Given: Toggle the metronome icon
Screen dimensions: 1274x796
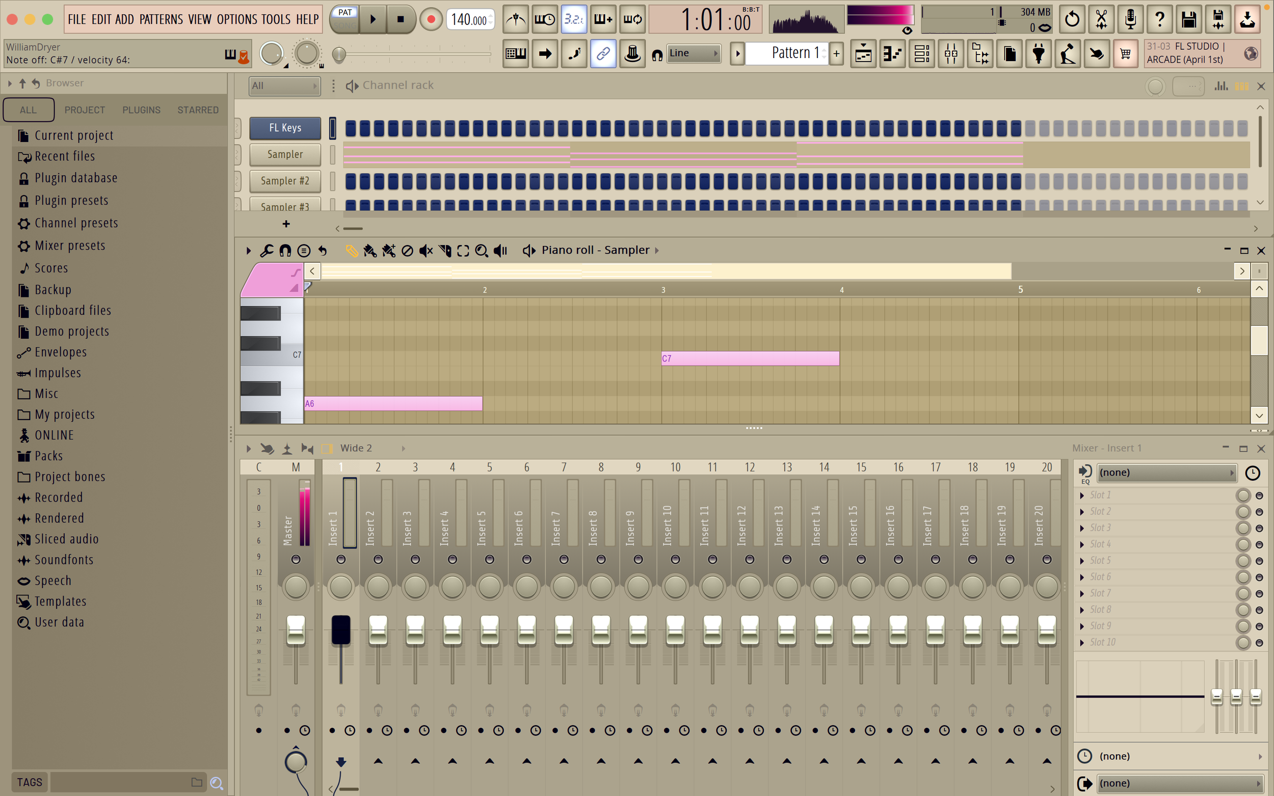Looking at the screenshot, I should pos(516,20).
